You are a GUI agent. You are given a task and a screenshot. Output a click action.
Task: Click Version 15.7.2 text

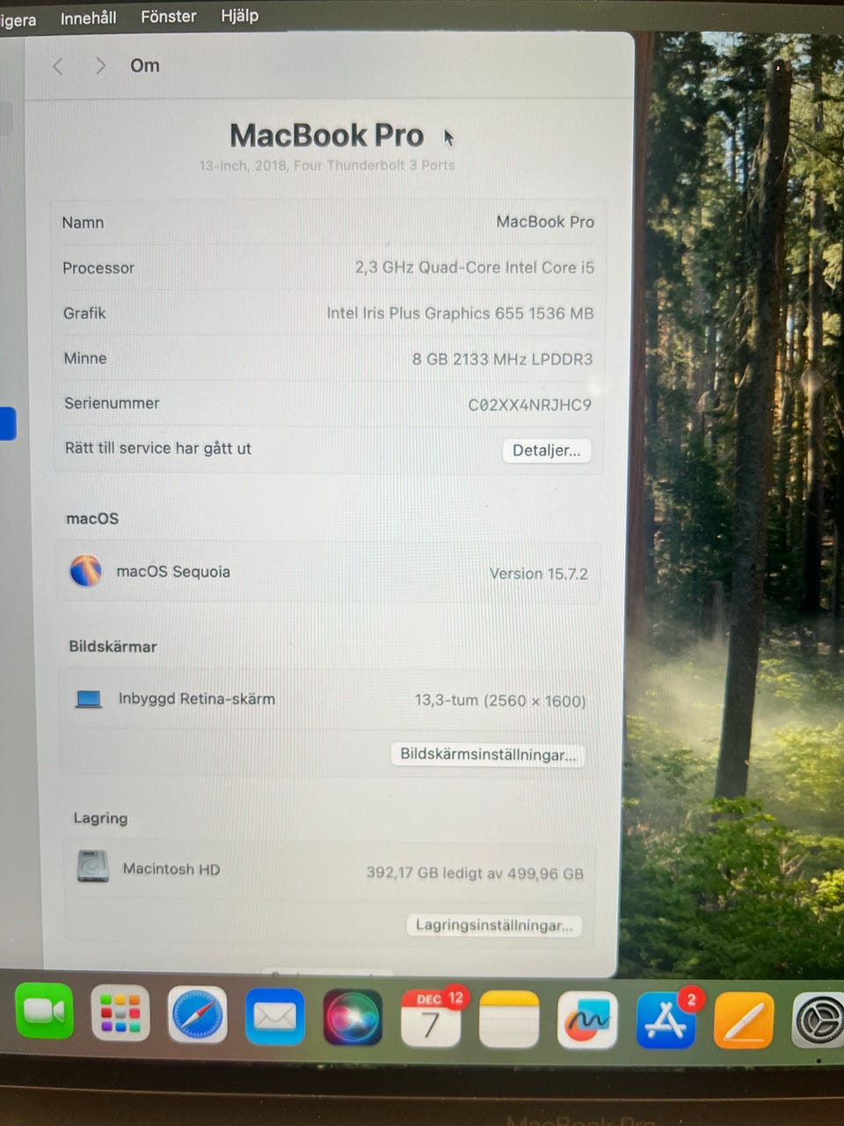pos(539,574)
